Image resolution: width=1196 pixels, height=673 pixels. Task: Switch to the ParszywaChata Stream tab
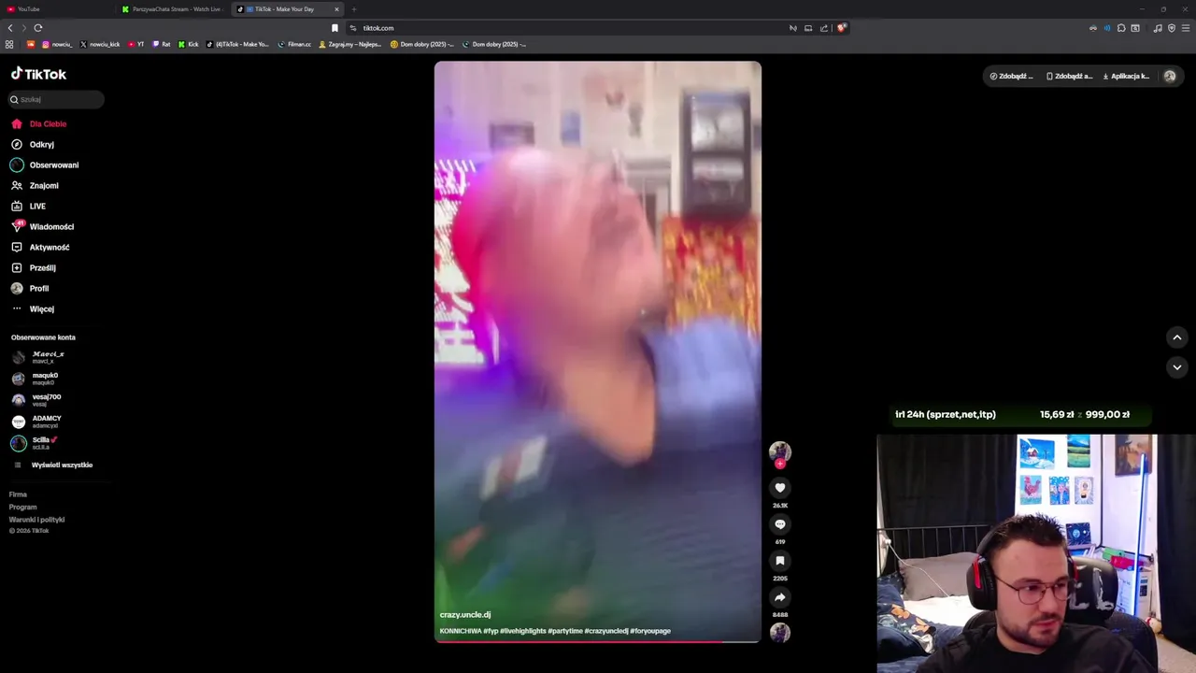[173, 9]
